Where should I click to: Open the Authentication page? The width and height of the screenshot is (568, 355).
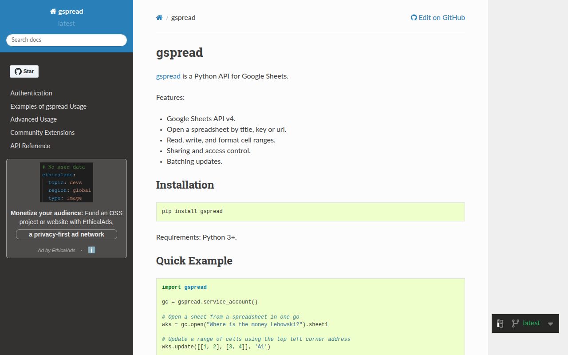(31, 93)
